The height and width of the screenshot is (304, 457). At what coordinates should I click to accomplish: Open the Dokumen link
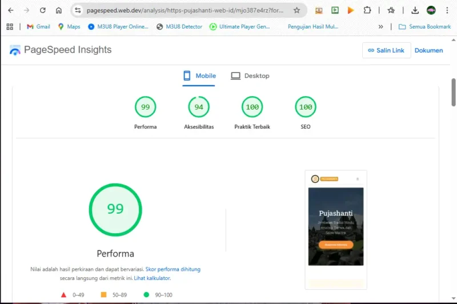(429, 50)
